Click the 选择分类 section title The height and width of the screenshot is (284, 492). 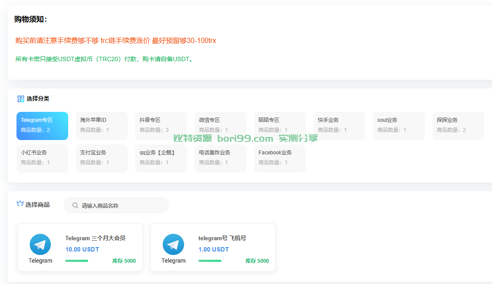[x=38, y=99]
